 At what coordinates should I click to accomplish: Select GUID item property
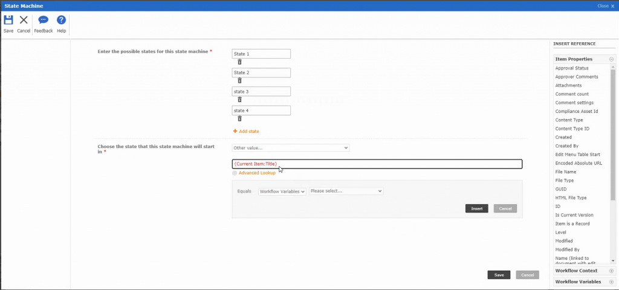(x=560, y=189)
